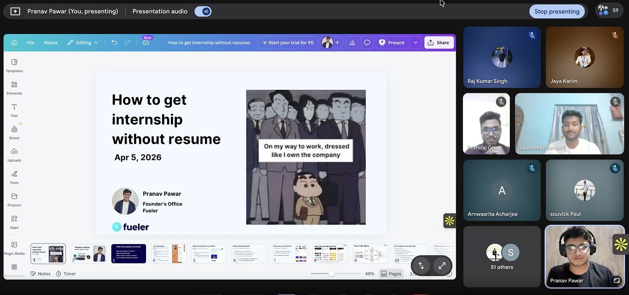The width and height of the screenshot is (629, 295).
Task: Click the swap layout arrows button
Action: point(421,266)
